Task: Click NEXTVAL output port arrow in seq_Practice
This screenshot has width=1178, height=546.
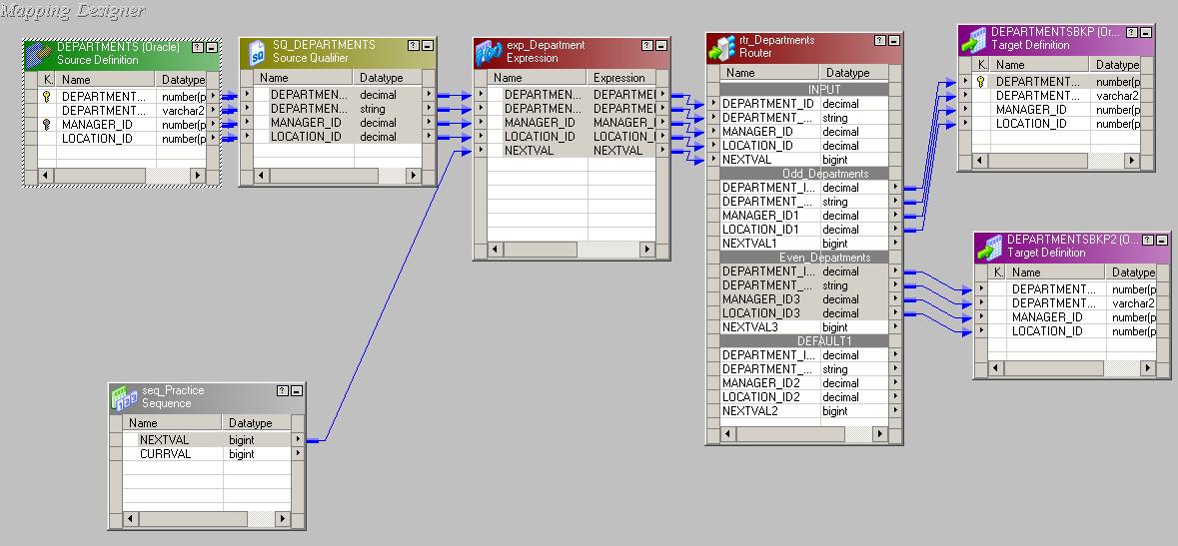Action: click(x=298, y=440)
